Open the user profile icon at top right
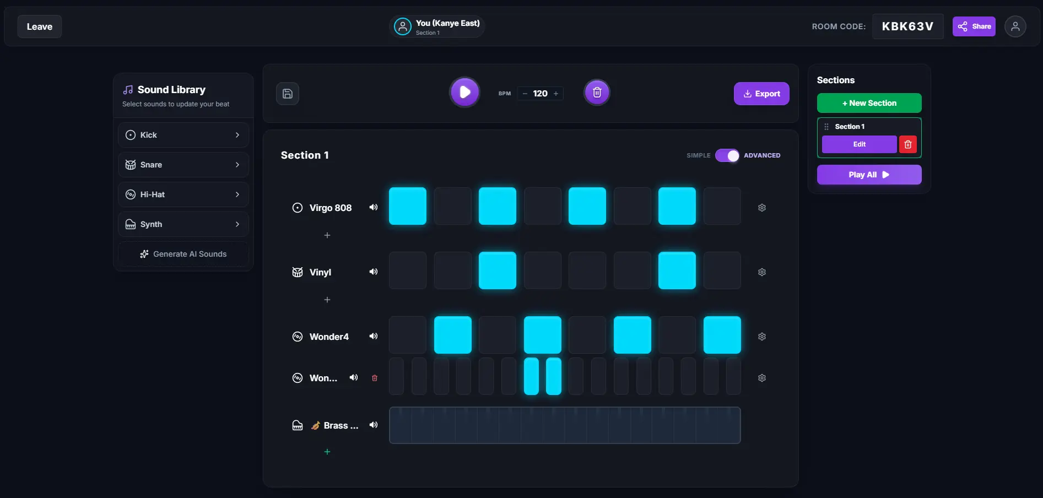Viewport: 1043px width, 498px height. [1015, 26]
